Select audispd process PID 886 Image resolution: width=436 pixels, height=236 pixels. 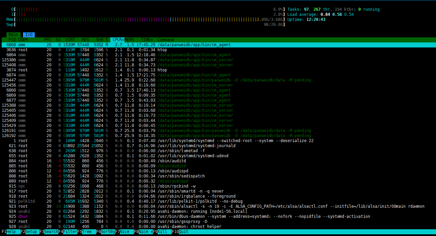(x=218, y=171)
